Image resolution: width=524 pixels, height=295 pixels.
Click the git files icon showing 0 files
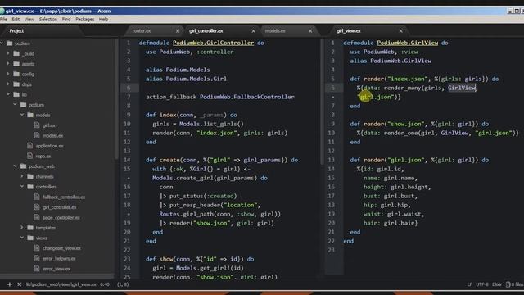(x=515, y=284)
